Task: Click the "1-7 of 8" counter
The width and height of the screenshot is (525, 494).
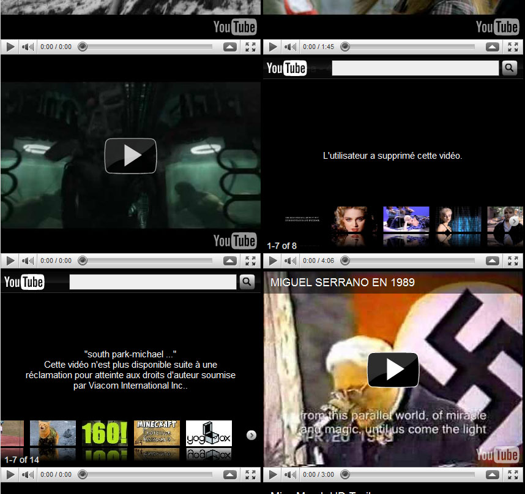Action: pos(281,246)
